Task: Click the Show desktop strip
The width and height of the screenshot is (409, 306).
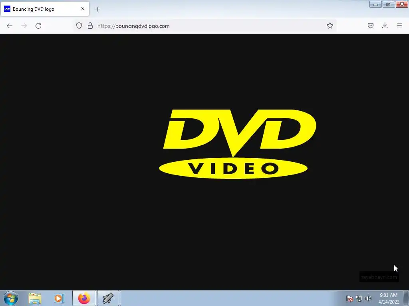Action: [x=406, y=298]
